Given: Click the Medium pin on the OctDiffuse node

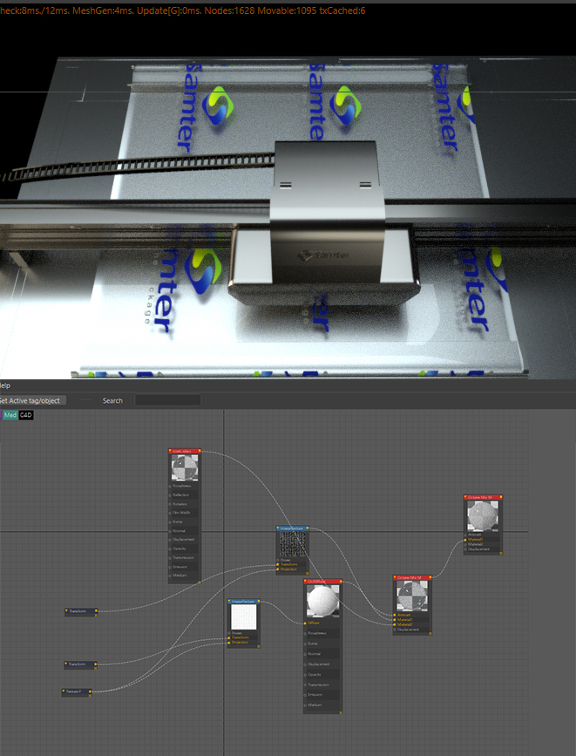Looking at the screenshot, I should click(x=306, y=705).
